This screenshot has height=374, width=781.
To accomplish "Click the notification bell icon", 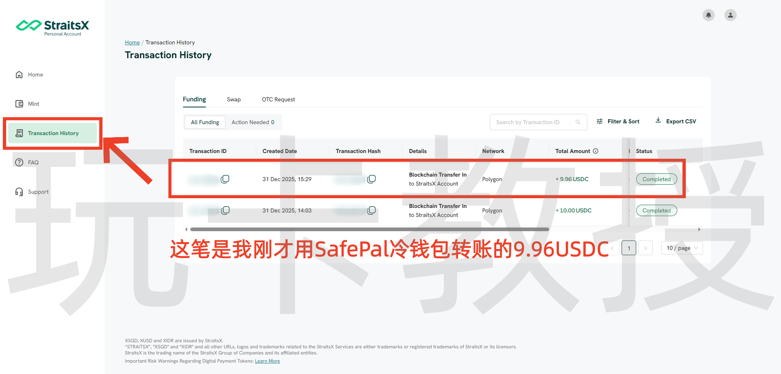I will [x=708, y=15].
